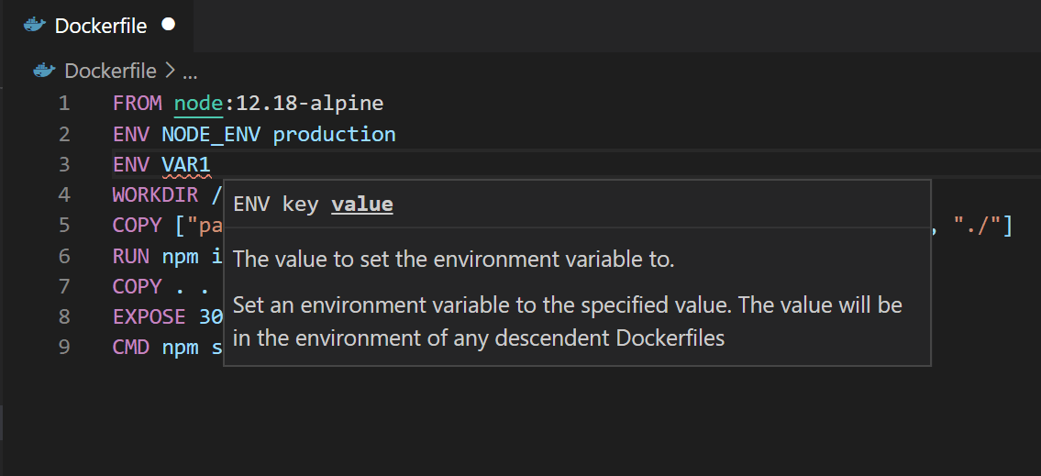Click the highlighted value parameter in the signature popup
Image resolution: width=1041 pixels, height=476 pixels.
[x=361, y=205]
